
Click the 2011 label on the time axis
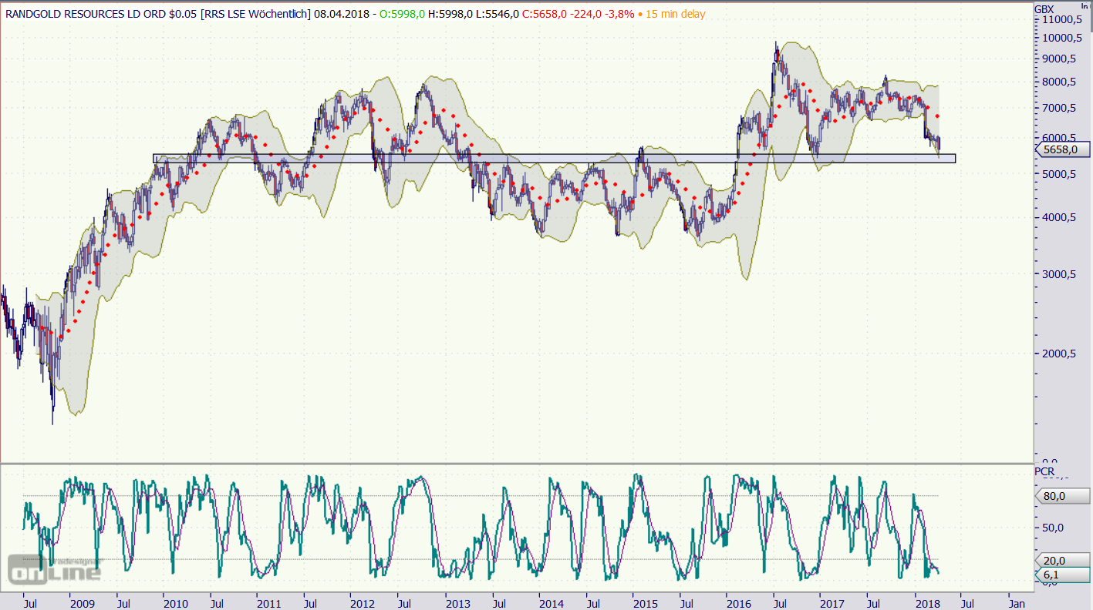(x=268, y=604)
